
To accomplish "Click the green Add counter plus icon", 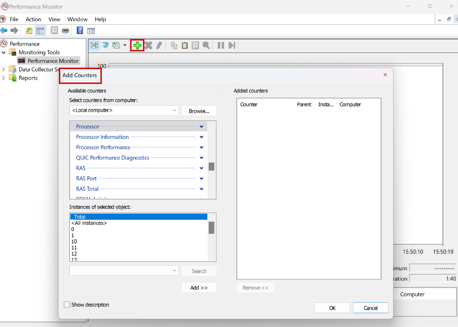I will point(137,45).
